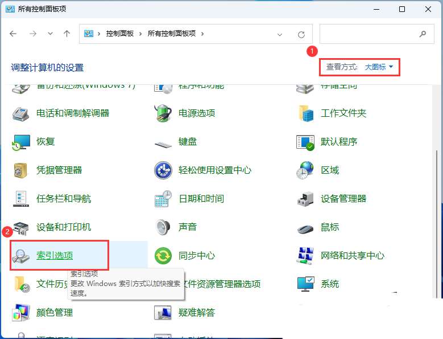443x339 pixels.
Task: Open the 轻松使用设置中心 icon
Action: [163, 170]
